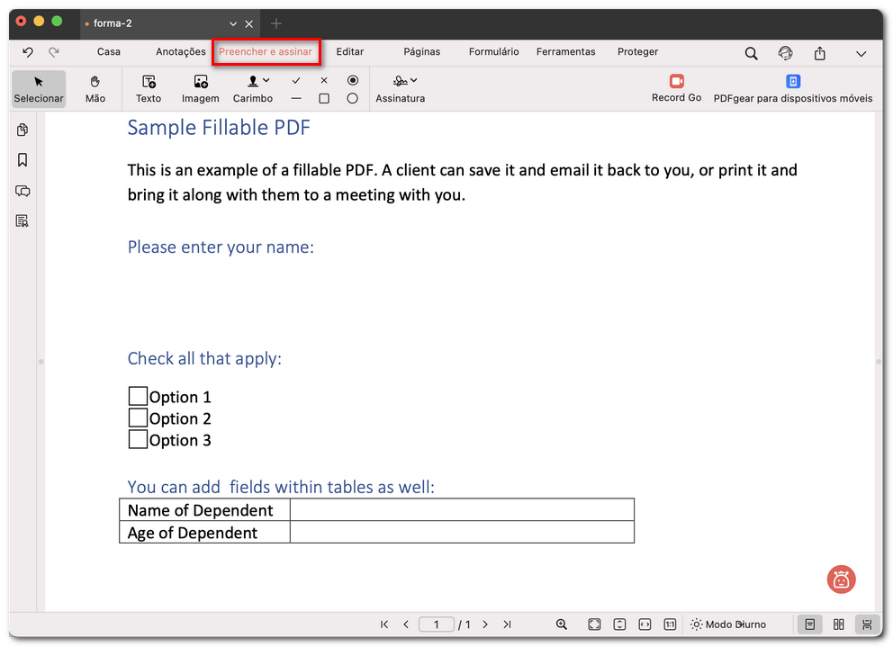The width and height of the screenshot is (893, 647).
Task: Expand the top-right toolbar chevron
Action: (861, 54)
